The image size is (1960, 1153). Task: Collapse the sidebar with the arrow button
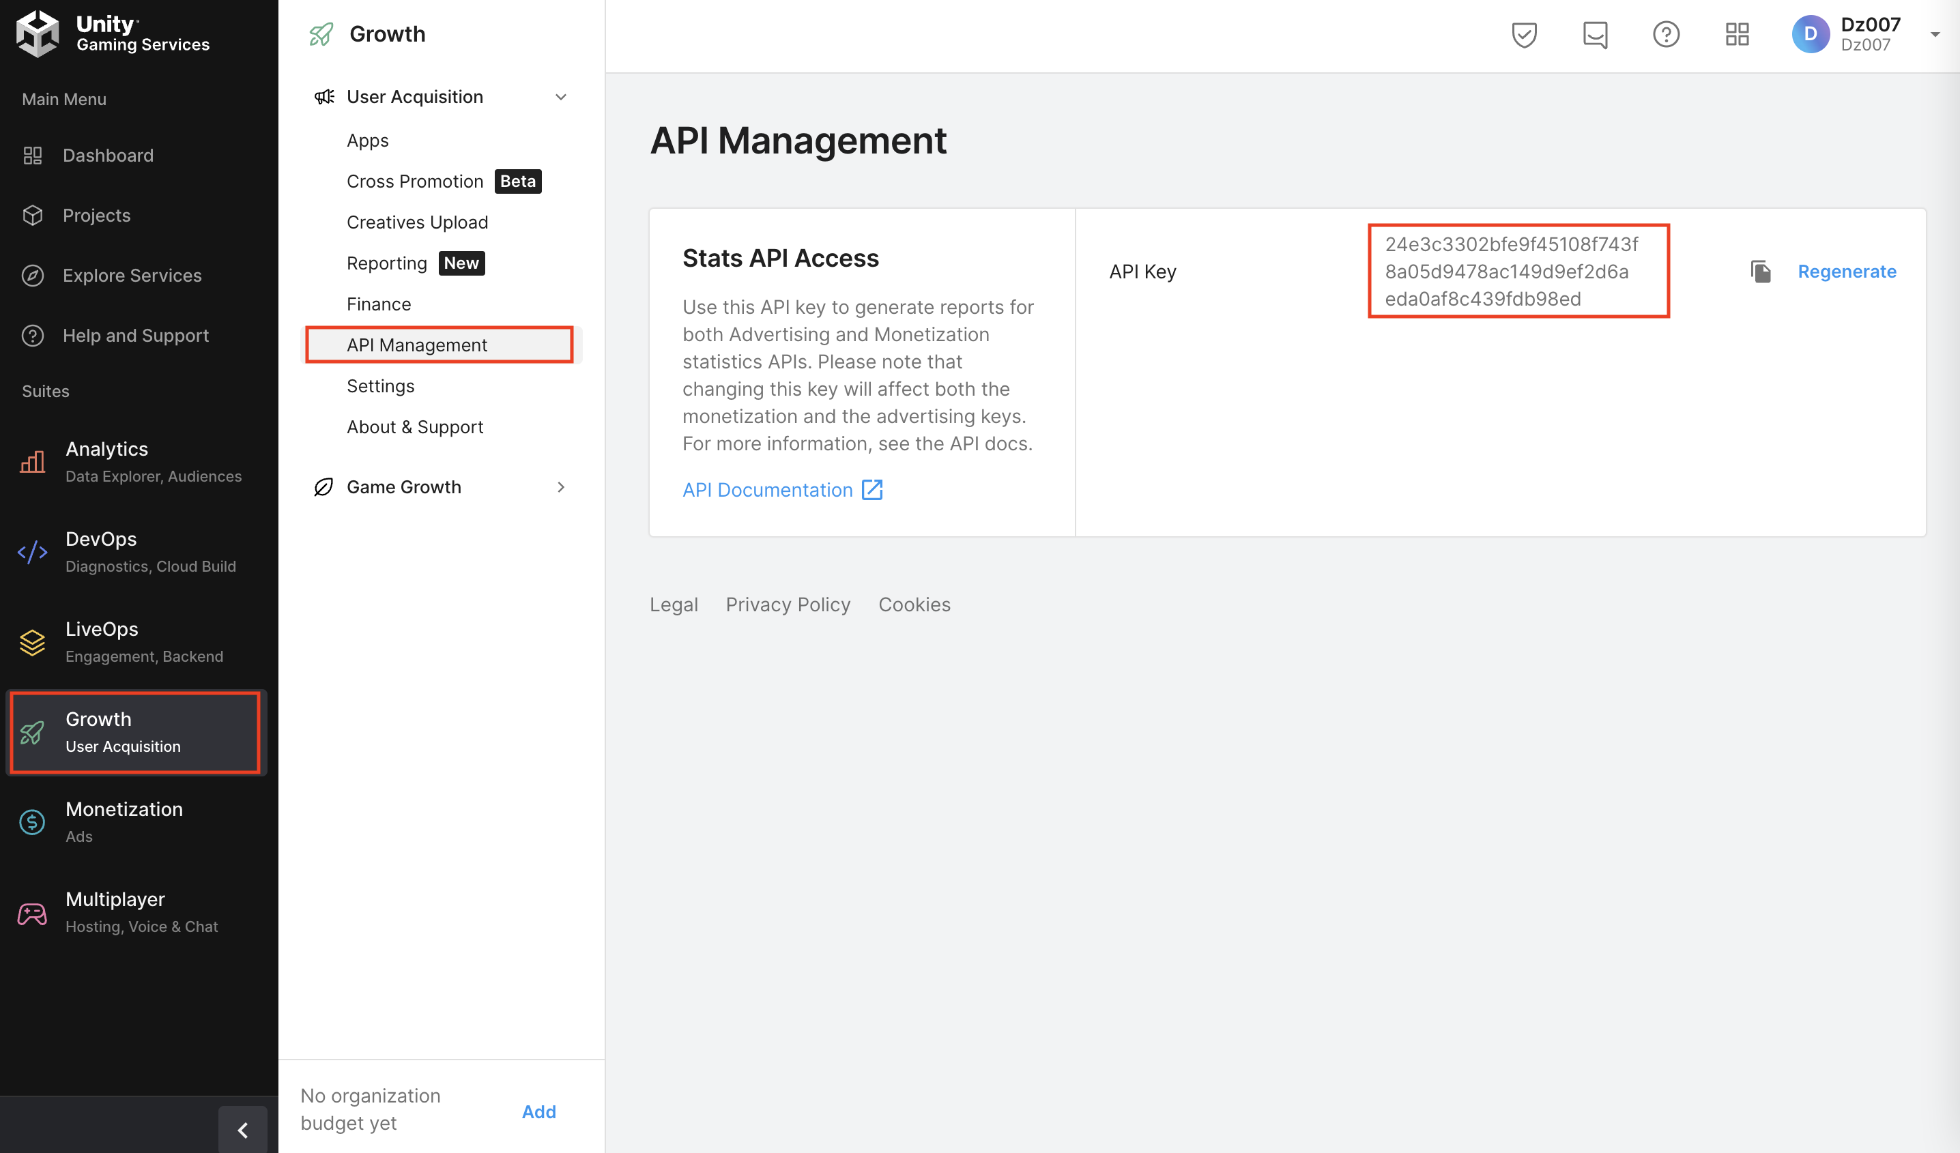[x=243, y=1129]
